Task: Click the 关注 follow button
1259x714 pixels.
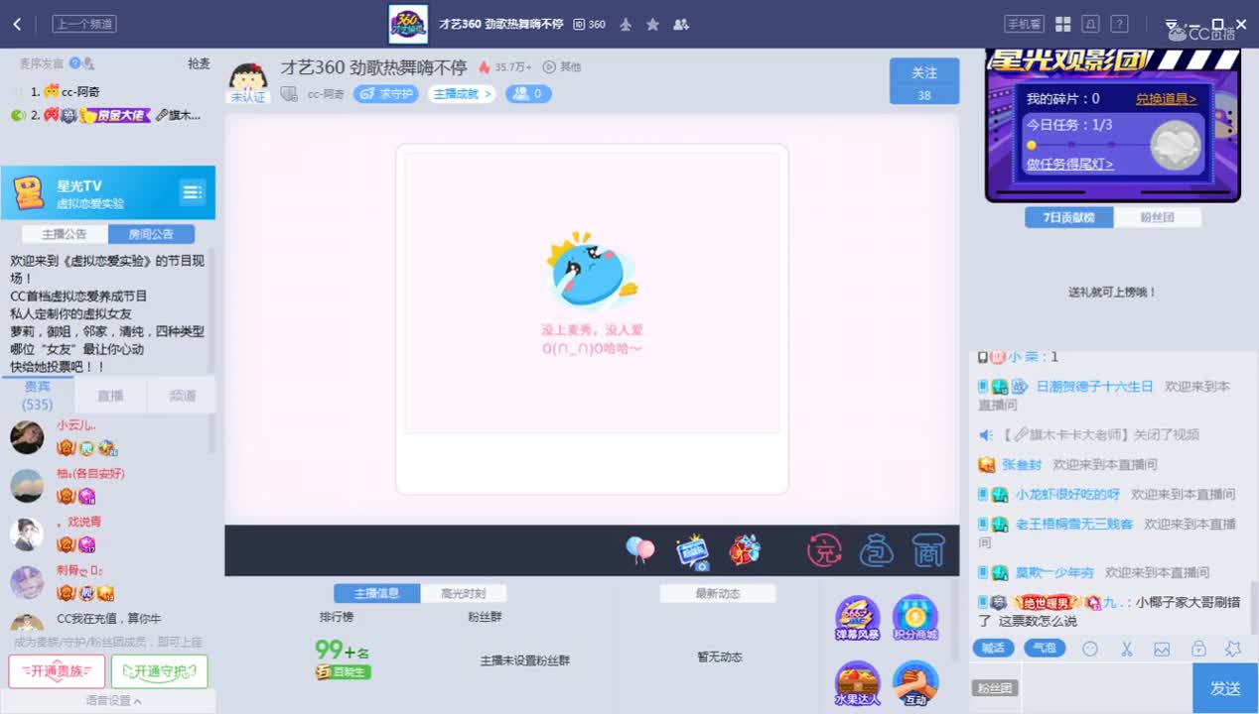Action: click(x=924, y=80)
